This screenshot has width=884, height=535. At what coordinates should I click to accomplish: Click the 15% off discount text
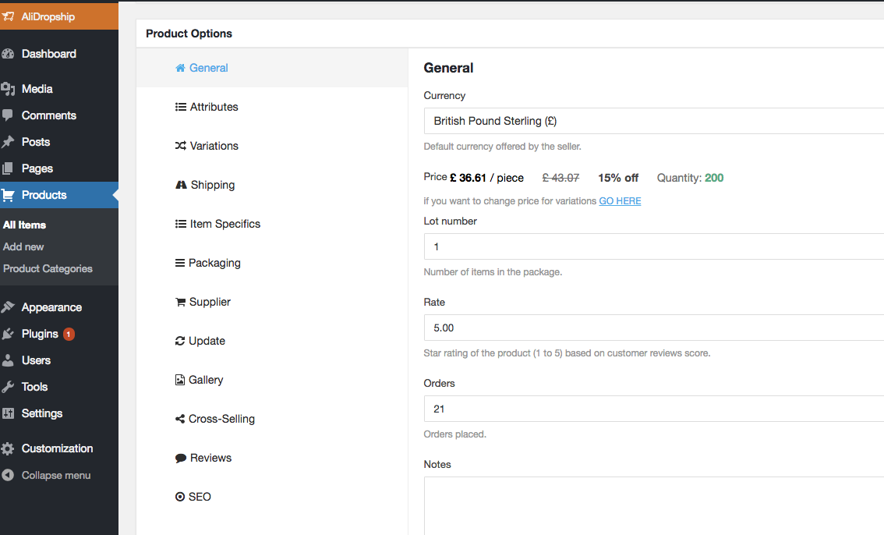click(x=618, y=178)
